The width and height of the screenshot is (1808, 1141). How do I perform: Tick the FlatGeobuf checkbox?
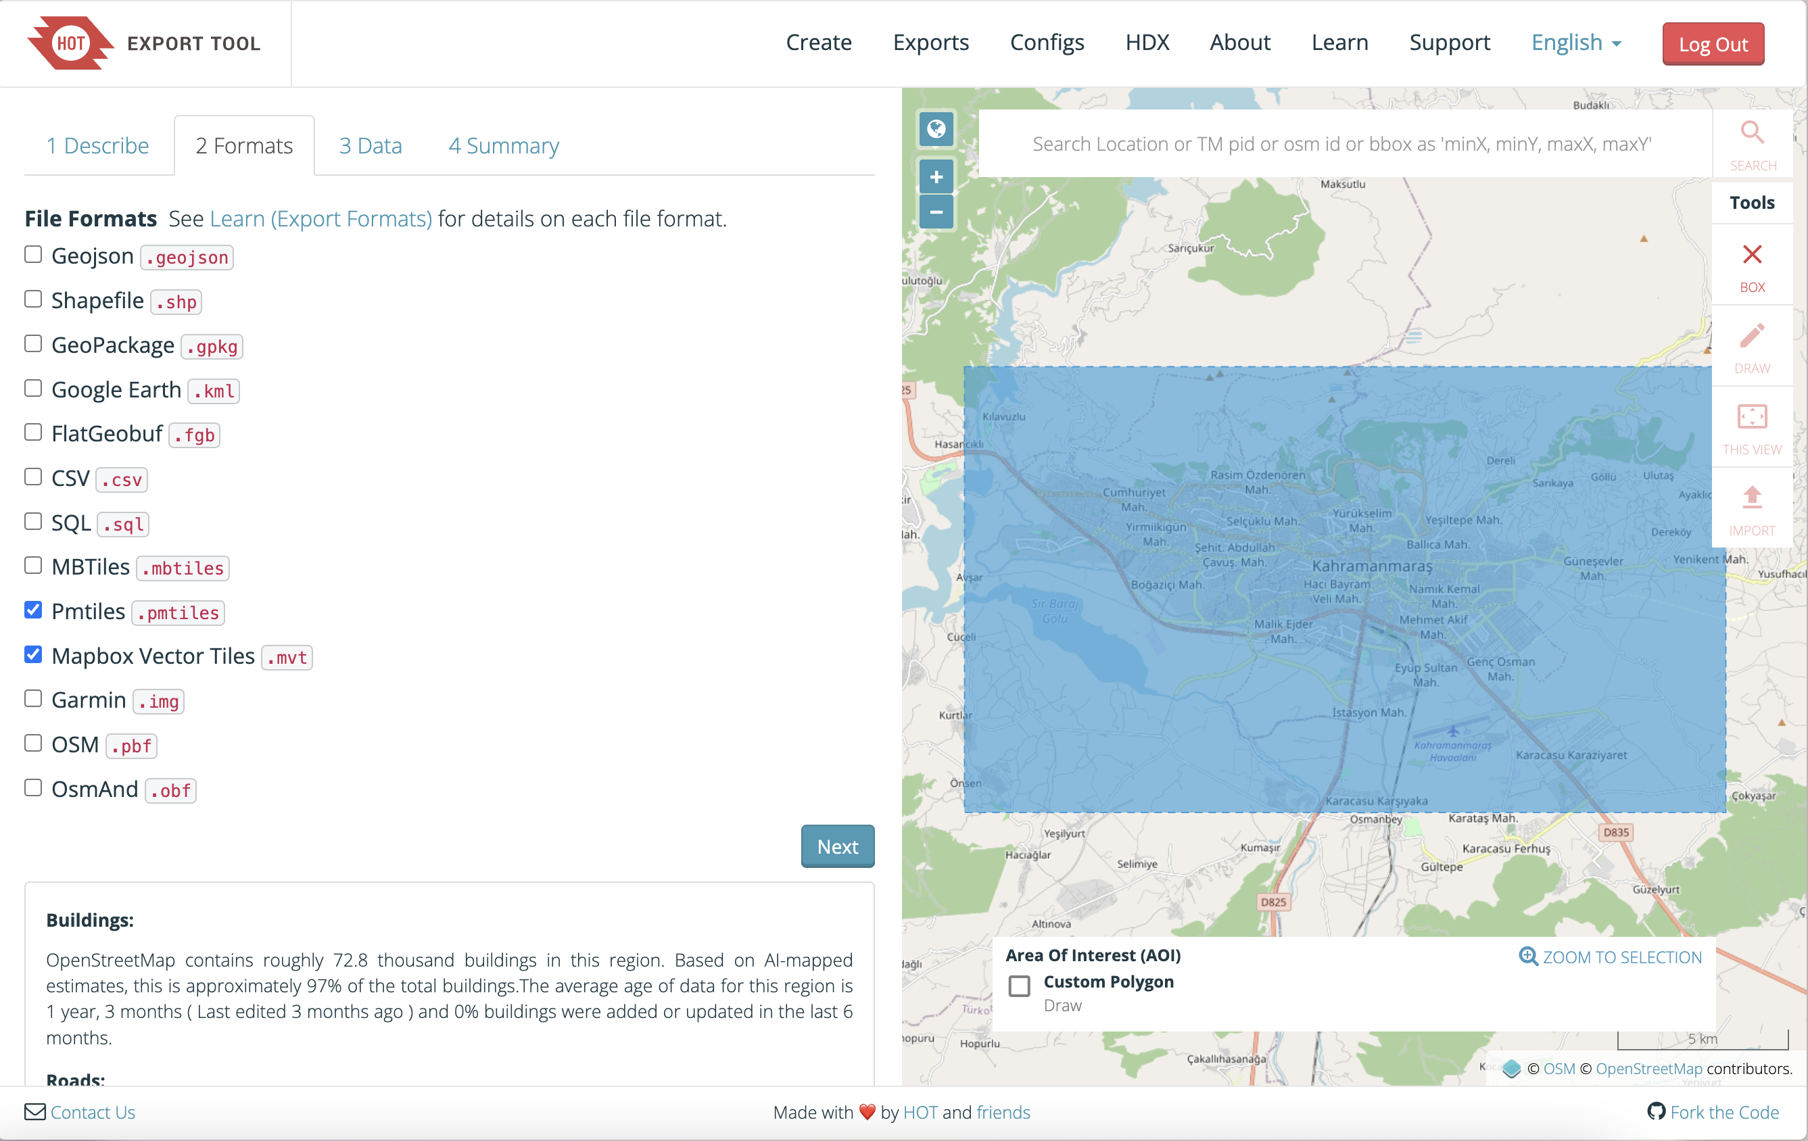(x=33, y=433)
